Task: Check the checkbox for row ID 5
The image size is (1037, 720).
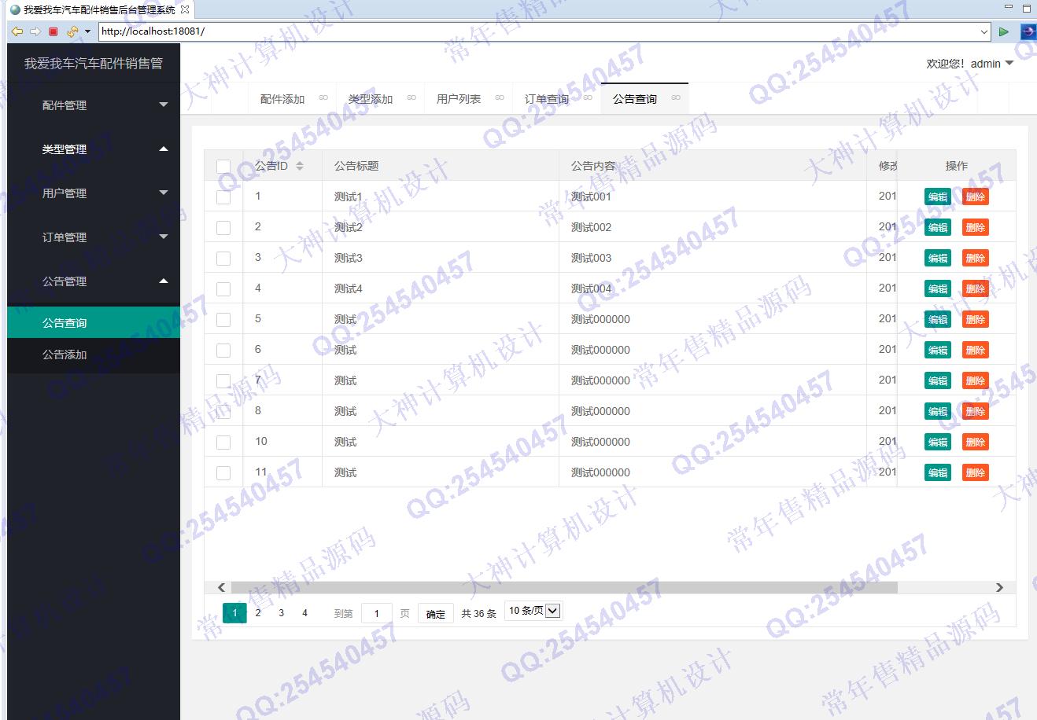Action: (x=223, y=320)
